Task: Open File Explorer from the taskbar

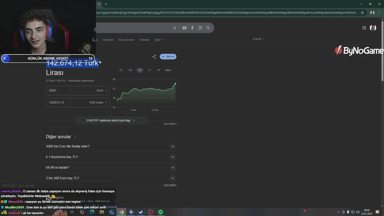Action: (102, 212)
